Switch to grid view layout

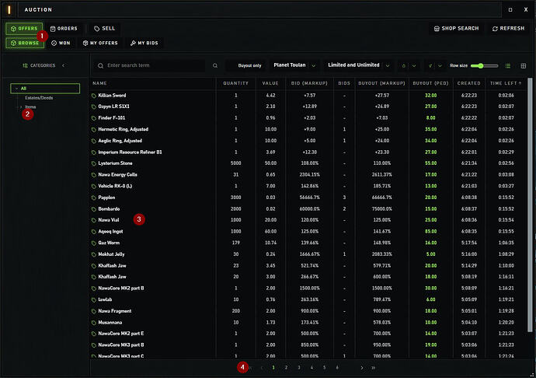pos(524,66)
